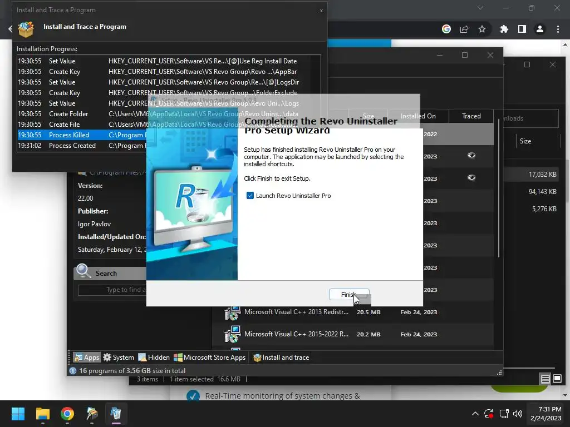
Task: Open the Chrome profile icon
Action: (540, 29)
